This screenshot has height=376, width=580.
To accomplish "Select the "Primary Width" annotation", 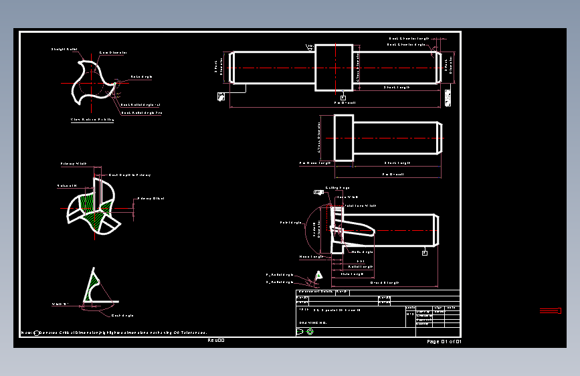I will pos(74,163).
